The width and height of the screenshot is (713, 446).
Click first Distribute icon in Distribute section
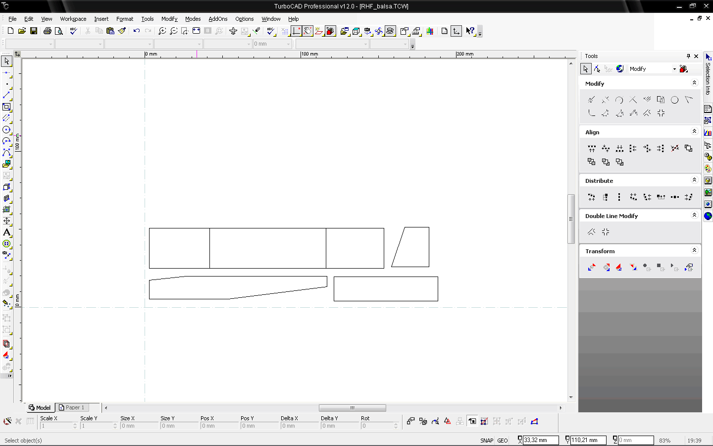click(592, 197)
